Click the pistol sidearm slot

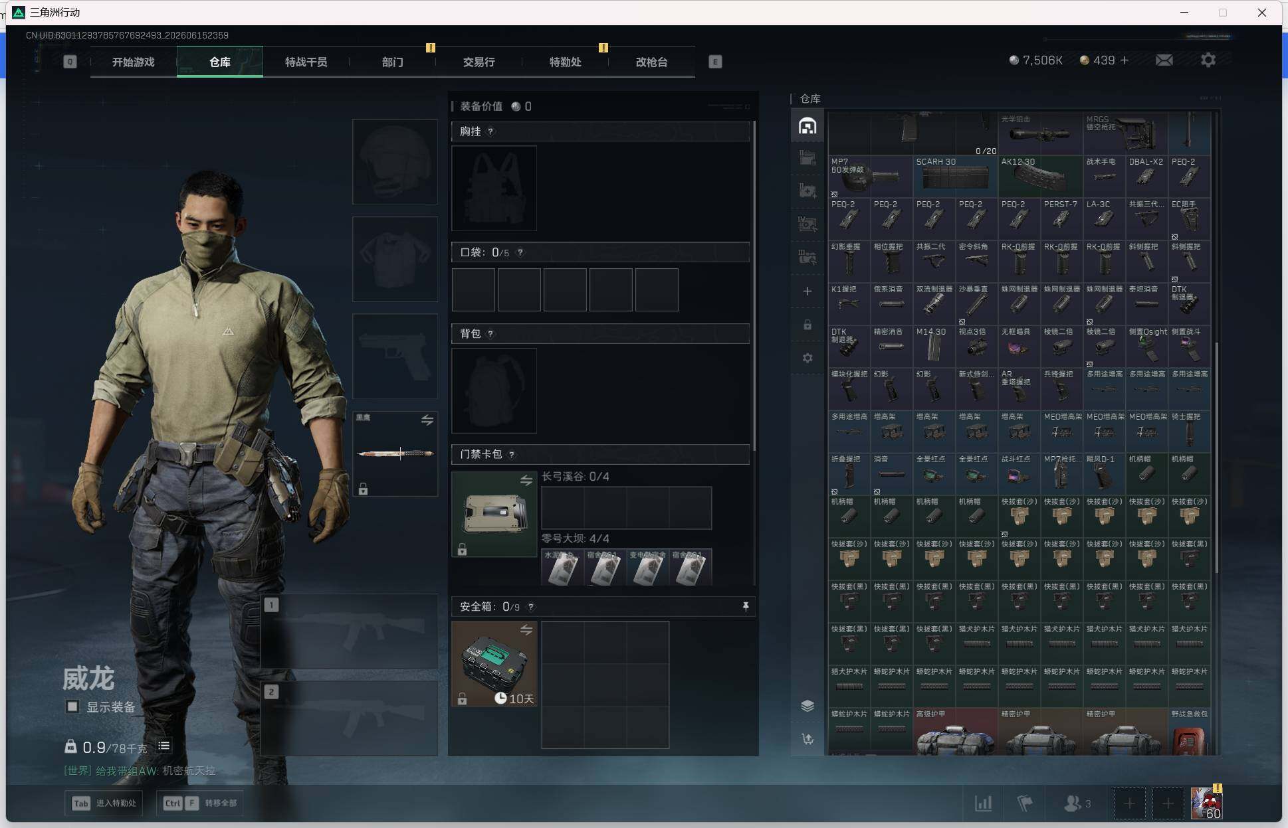pos(395,357)
